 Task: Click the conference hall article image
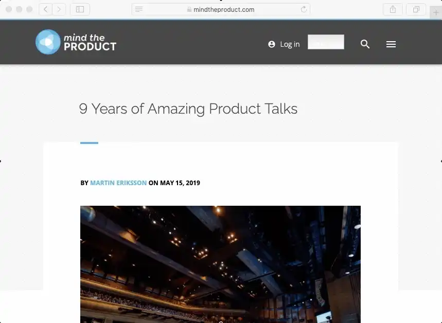(220, 264)
